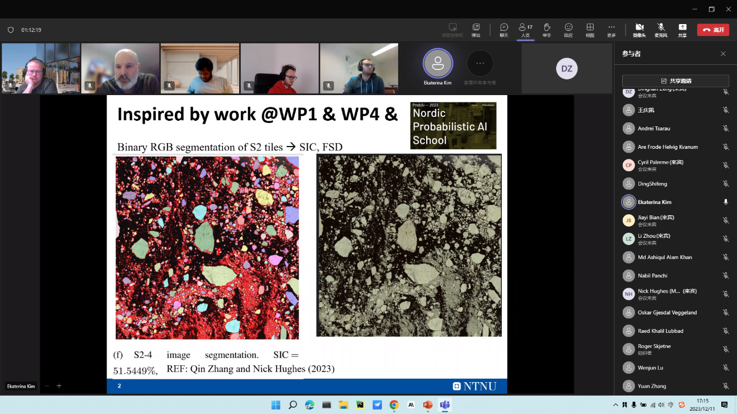Expand the more (更多) options menu

611,30
